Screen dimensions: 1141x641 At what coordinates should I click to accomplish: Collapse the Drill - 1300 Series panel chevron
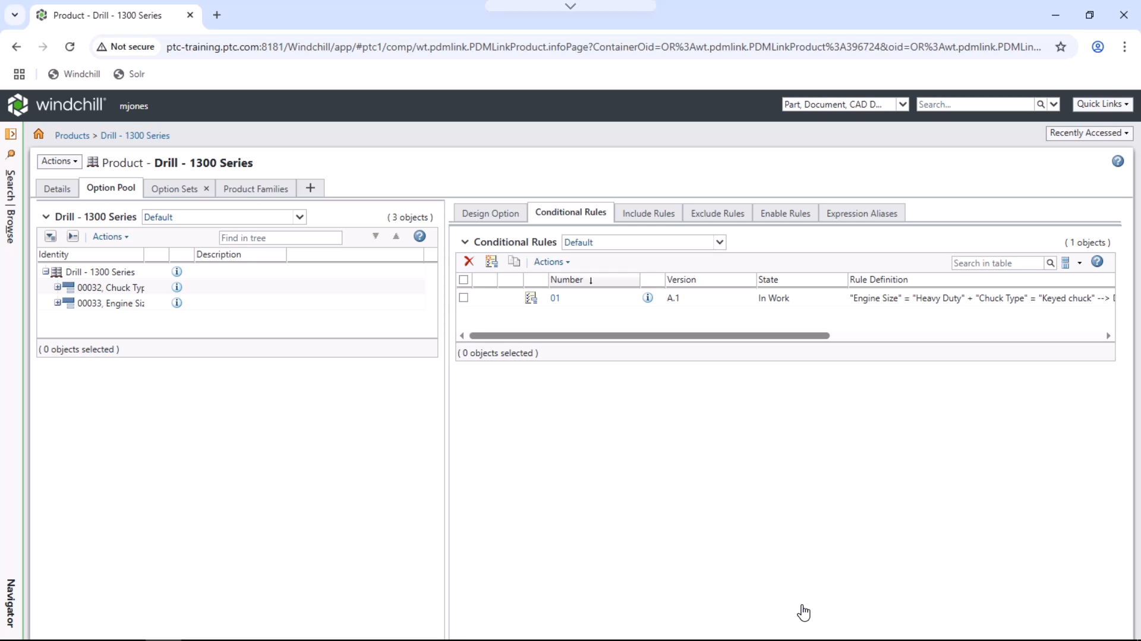click(46, 217)
